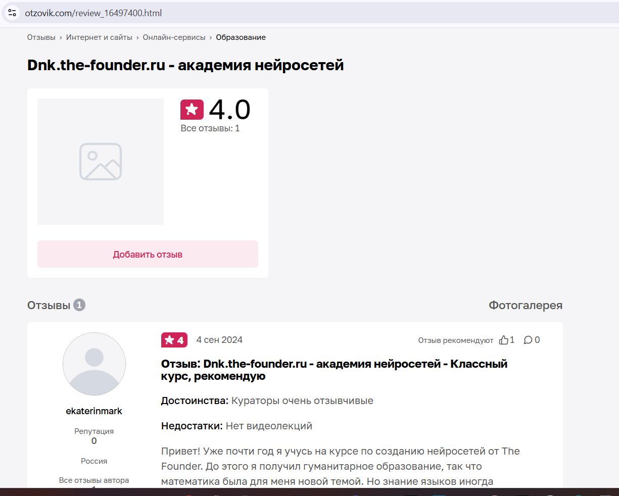Switch to the Фотогалерея tab
619x496 pixels.
[526, 305]
